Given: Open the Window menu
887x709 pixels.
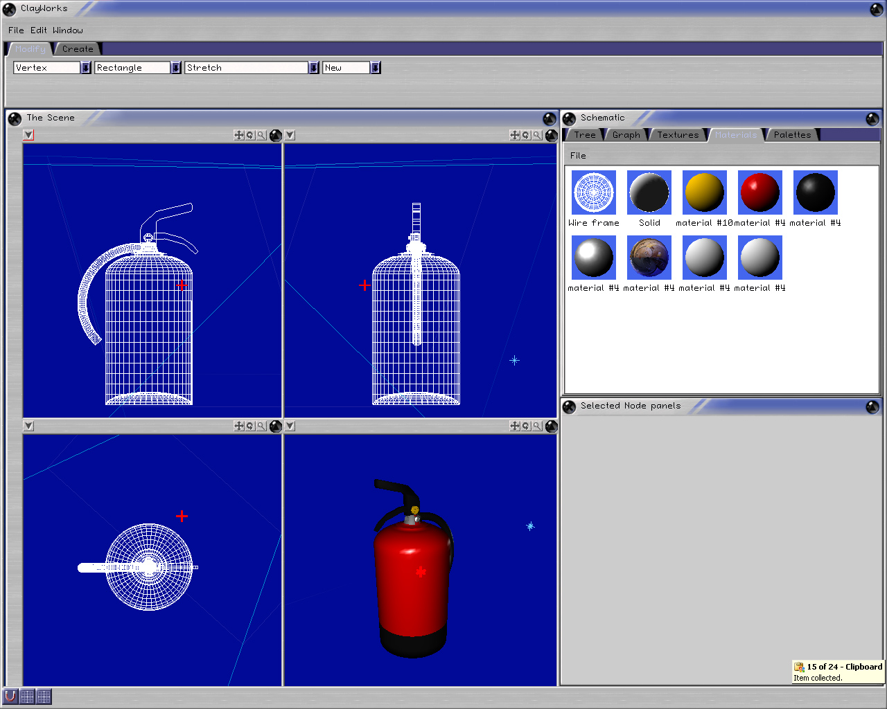Looking at the screenshot, I should pyautogui.click(x=68, y=30).
